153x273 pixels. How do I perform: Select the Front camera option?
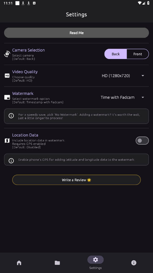tap(138, 54)
